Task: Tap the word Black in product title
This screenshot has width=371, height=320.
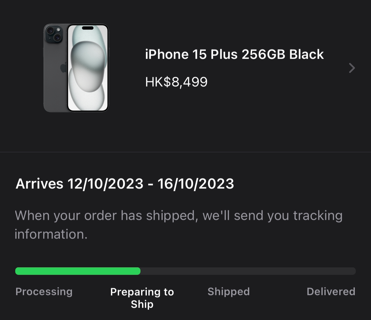Action: [x=306, y=55]
